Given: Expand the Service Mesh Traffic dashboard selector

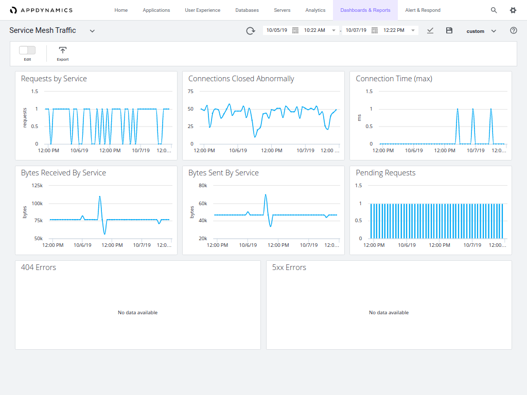Looking at the screenshot, I should [92, 30].
